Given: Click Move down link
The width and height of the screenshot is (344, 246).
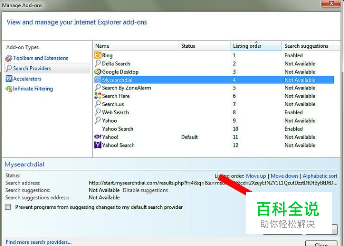Looking at the screenshot, I should coord(284,176).
